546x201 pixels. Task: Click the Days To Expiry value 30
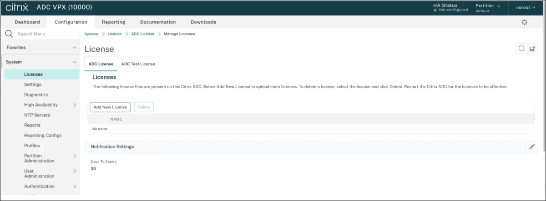coord(93,169)
